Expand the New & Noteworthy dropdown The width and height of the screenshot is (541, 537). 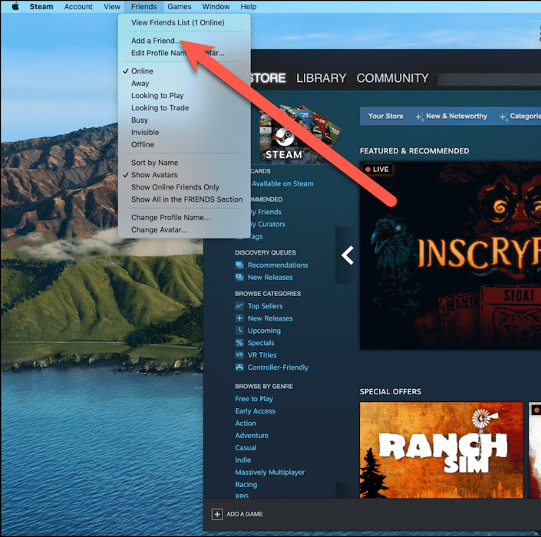pyautogui.click(x=452, y=117)
